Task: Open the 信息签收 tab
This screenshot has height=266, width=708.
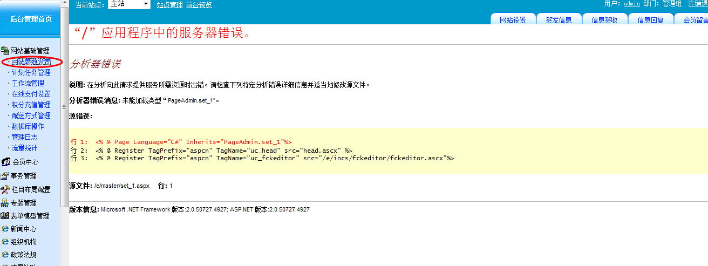Action: point(604,20)
